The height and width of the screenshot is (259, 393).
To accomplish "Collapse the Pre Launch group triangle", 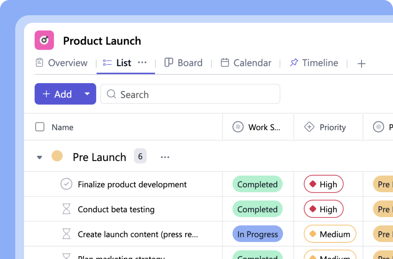I will [x=39, y=157].
